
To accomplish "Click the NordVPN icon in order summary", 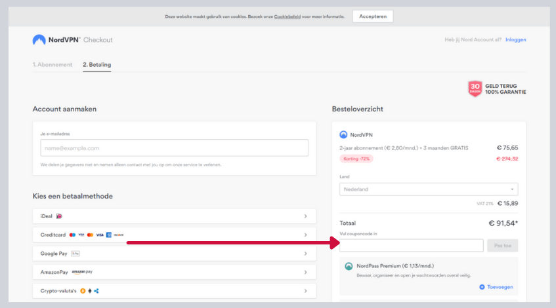I will point(343,134).
